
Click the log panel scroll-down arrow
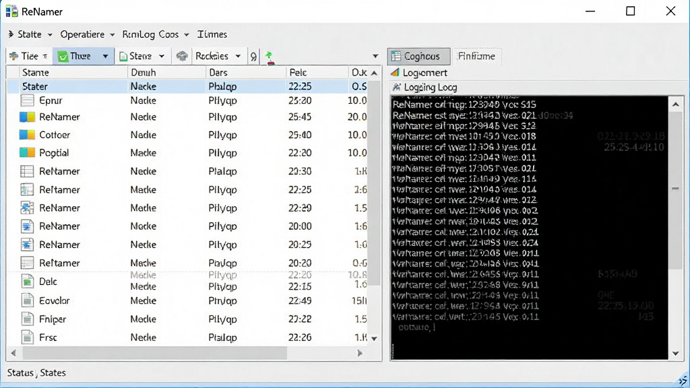point(676,353)
